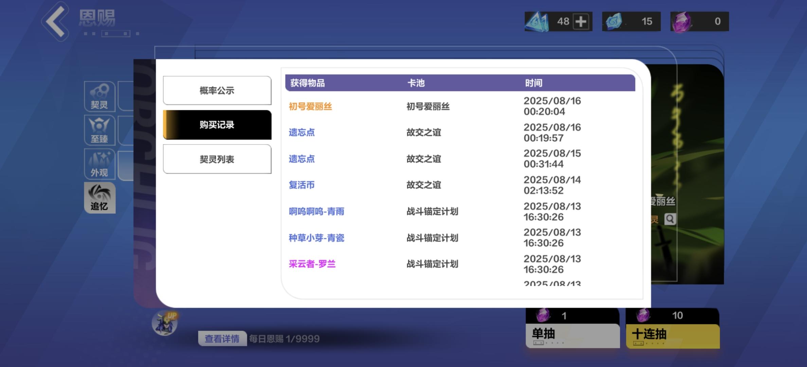Click the 查看详情 button
Viewport: 807px width, 367px height.
[x=222, y=338]
